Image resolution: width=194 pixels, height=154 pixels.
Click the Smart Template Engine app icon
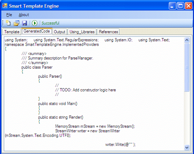(x=5, y=6)
